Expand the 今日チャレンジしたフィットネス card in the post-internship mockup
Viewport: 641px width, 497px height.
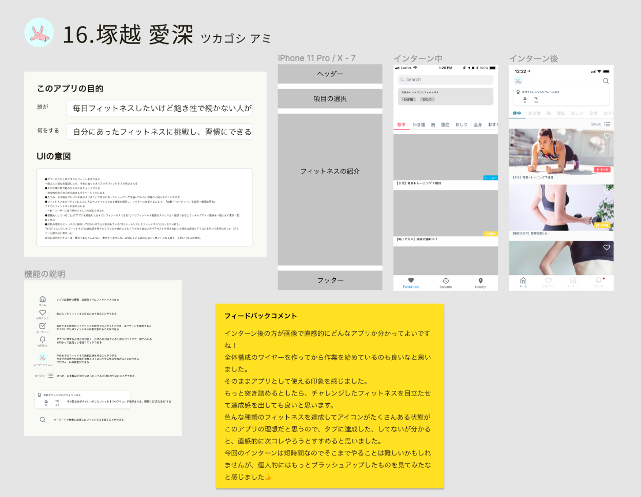click(561, 96)
